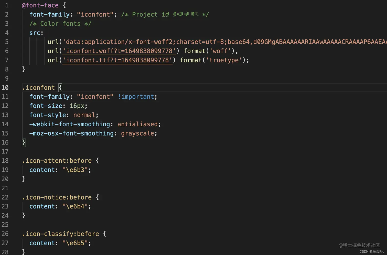The height and width of the screenshot is (255, 387).
Task: Click line number 18 in gutter
Action: (x=5, y=161)
